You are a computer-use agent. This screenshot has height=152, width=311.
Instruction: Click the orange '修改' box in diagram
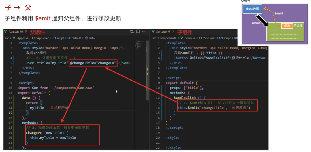(287, 26)
